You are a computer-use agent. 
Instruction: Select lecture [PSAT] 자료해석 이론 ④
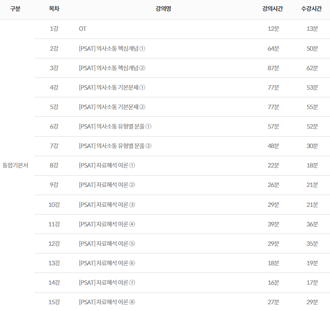[107, 224]
